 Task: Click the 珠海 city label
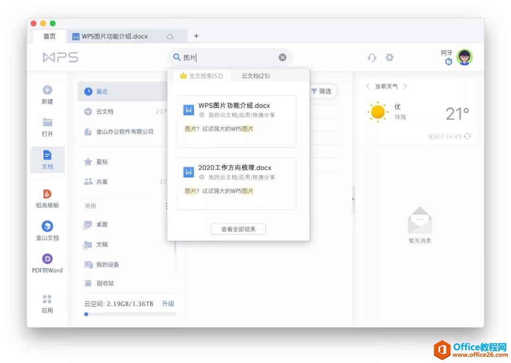click(x=400, y=117)
